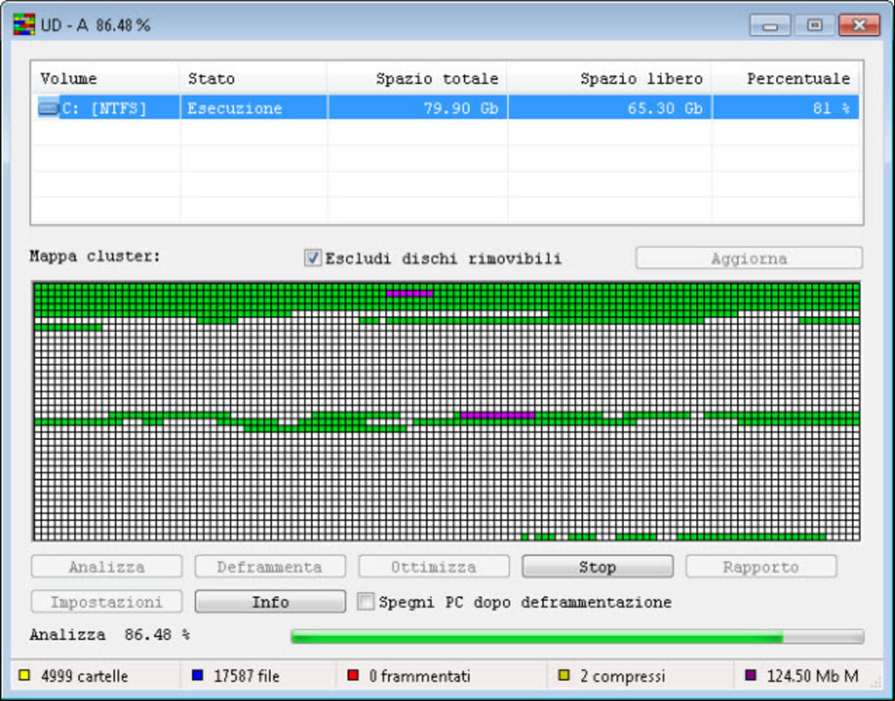
Task: Enable Spegni PC dopo deframmentazione checkbox
Action: (x=366, y=601)
